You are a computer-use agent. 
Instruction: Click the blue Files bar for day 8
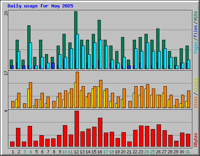(53, 66)
